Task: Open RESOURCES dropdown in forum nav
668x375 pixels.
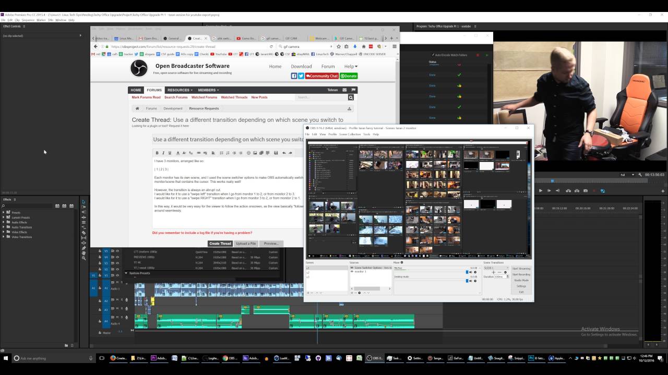Action: pos(180,90)
